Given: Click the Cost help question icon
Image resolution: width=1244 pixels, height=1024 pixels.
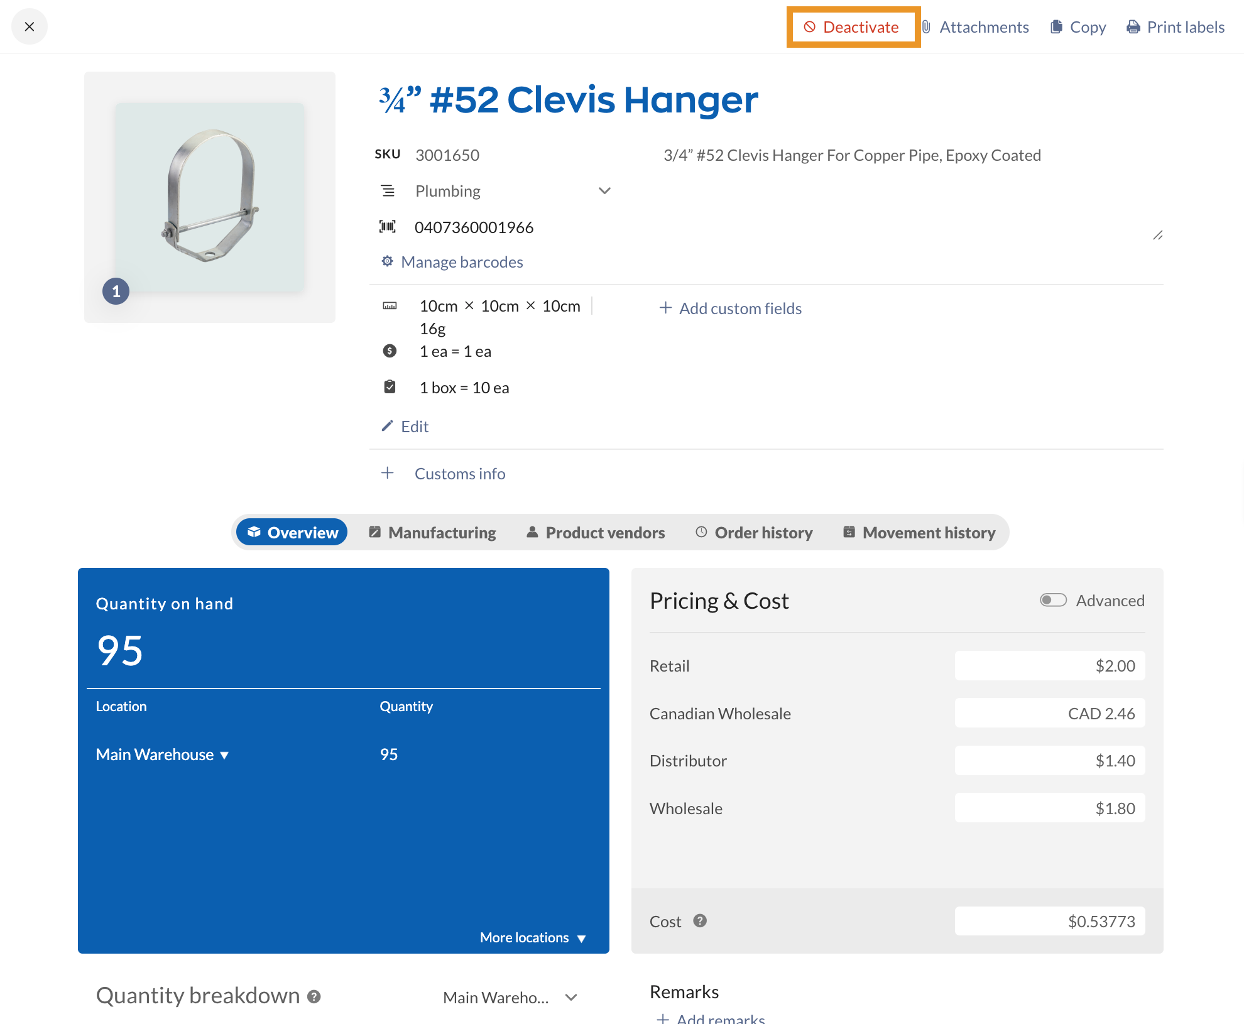Looking at the screenshot, I should click(x=700, y=921).
